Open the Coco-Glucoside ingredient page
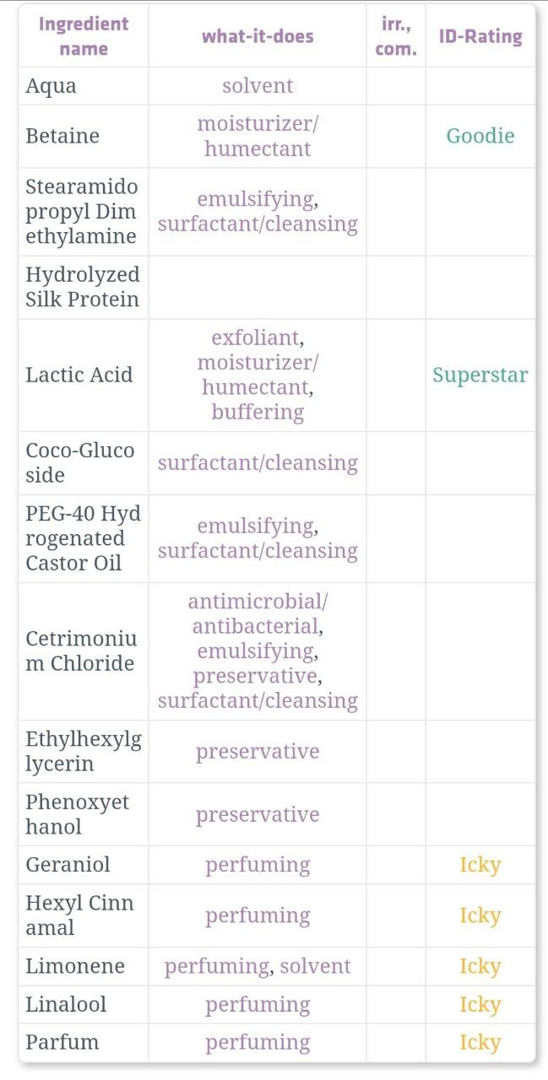Screen dimensions: 548x1080 click(x=80, y=462)
